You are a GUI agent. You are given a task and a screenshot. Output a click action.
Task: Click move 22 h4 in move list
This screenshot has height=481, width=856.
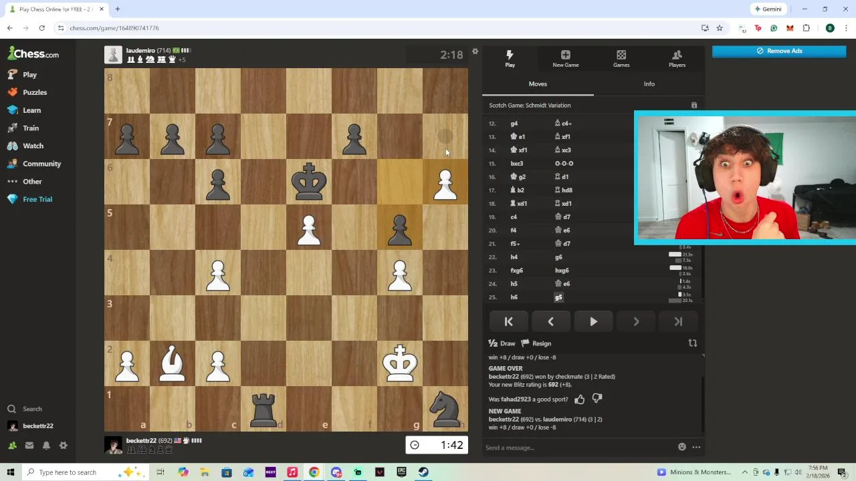[x=514, y=257]
